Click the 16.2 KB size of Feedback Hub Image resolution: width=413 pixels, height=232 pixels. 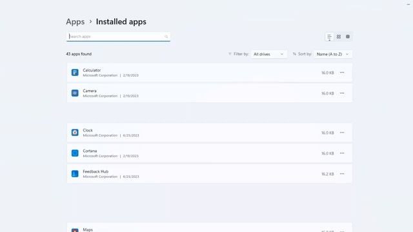(x=327, y=174)
